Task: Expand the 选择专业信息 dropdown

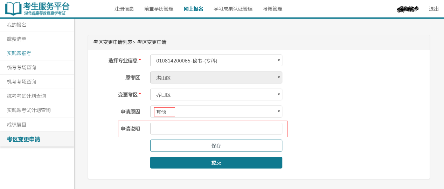Action: point(216,61)
